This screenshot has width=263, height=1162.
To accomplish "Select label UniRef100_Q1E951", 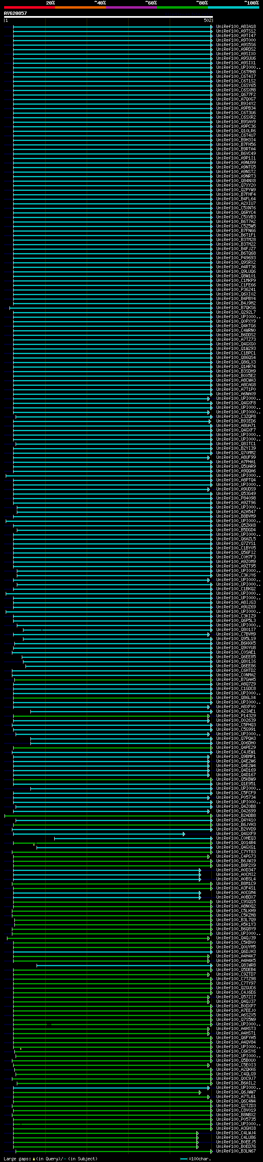I will coord(236,784).
